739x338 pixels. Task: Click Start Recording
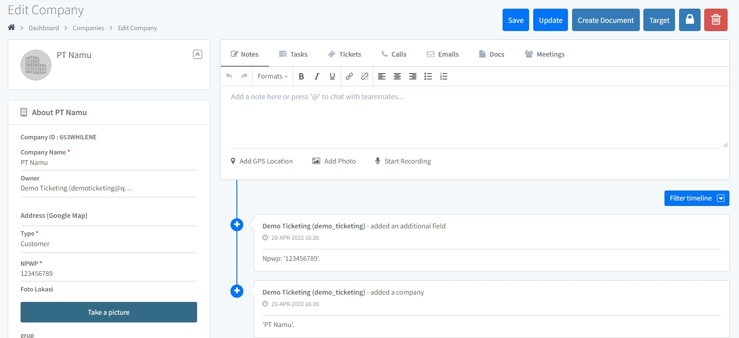click(403, 161)
